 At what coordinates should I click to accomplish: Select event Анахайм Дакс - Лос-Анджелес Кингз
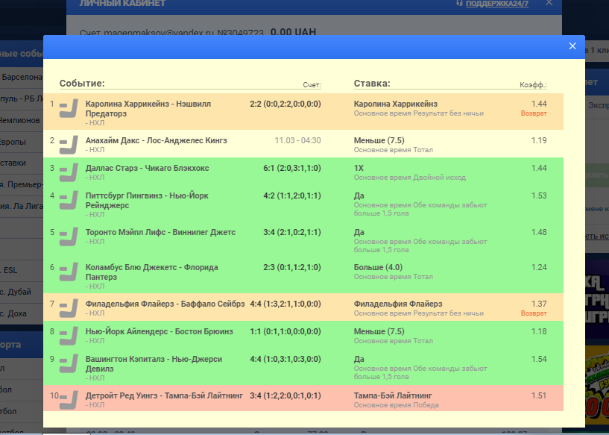point(156,140)
